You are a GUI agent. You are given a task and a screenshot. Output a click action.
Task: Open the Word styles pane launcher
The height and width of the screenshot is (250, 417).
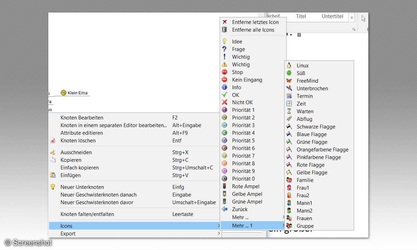click(x=354, y=29)
